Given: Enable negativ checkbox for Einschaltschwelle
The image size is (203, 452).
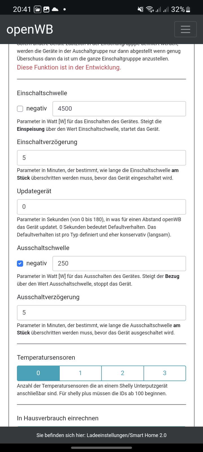Looking at the screenshot, I should tap(20, 109).
